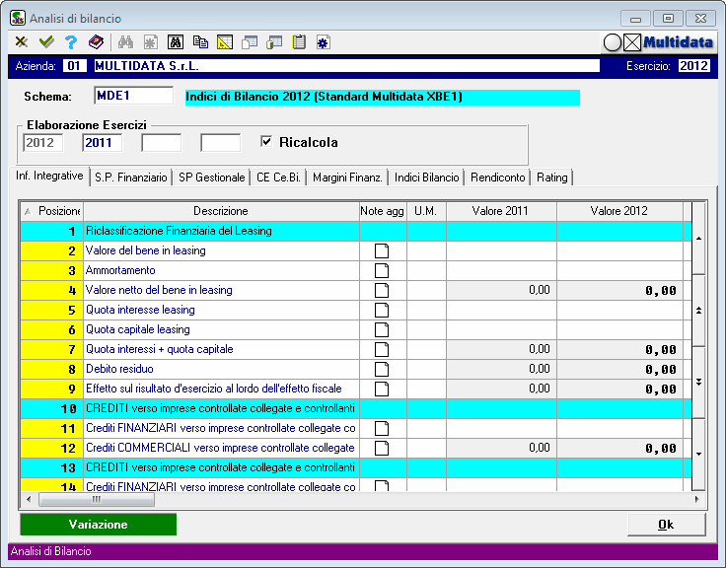
Task: Open note for Valore netto del bene row
Action: pyautogui.click(x=382, y=290)
